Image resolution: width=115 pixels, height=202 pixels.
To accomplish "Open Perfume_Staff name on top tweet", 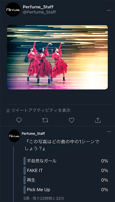I will [38, 7].
